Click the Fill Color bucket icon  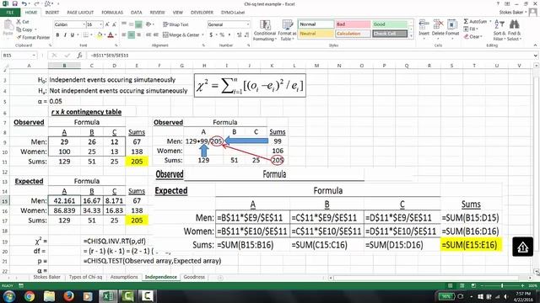pyautogui.click(x=100, y=35)
